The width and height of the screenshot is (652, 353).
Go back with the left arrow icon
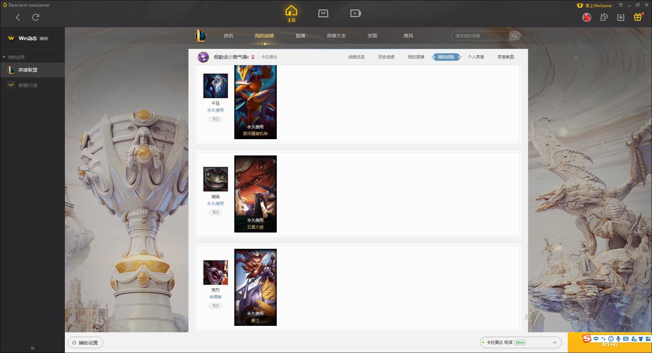[18, 17]
